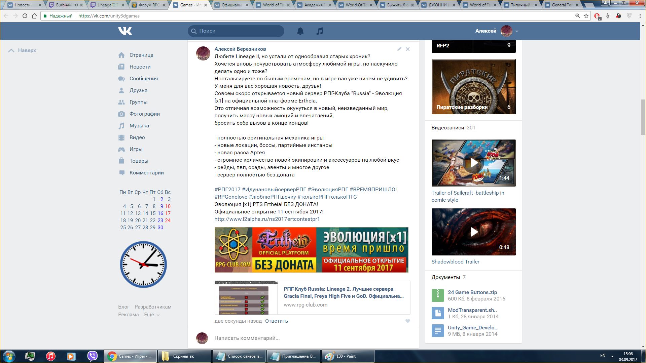Open РПГ-Клуб Russia link preview title
This screenshot has width=646, height=363.
[x=344, y=292]
